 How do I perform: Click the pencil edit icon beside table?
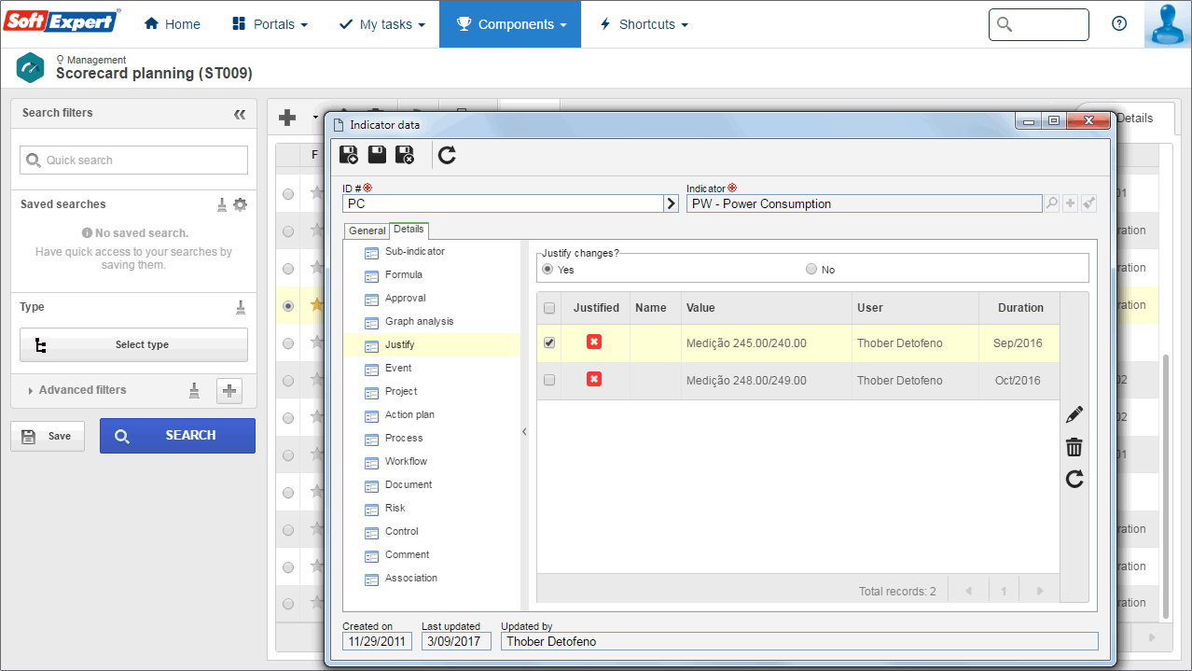[x=1074, y=413]
